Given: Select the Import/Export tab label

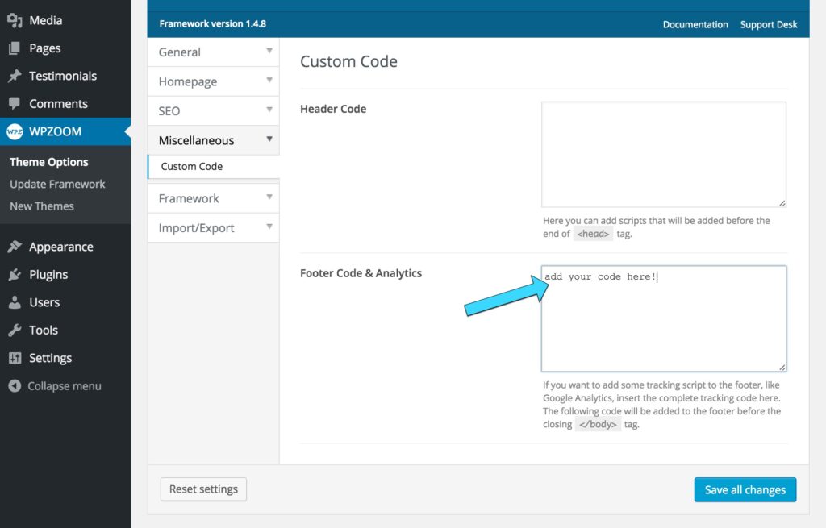Looking at the screenshot, I should pyautogui.click(x=197, y=228).
